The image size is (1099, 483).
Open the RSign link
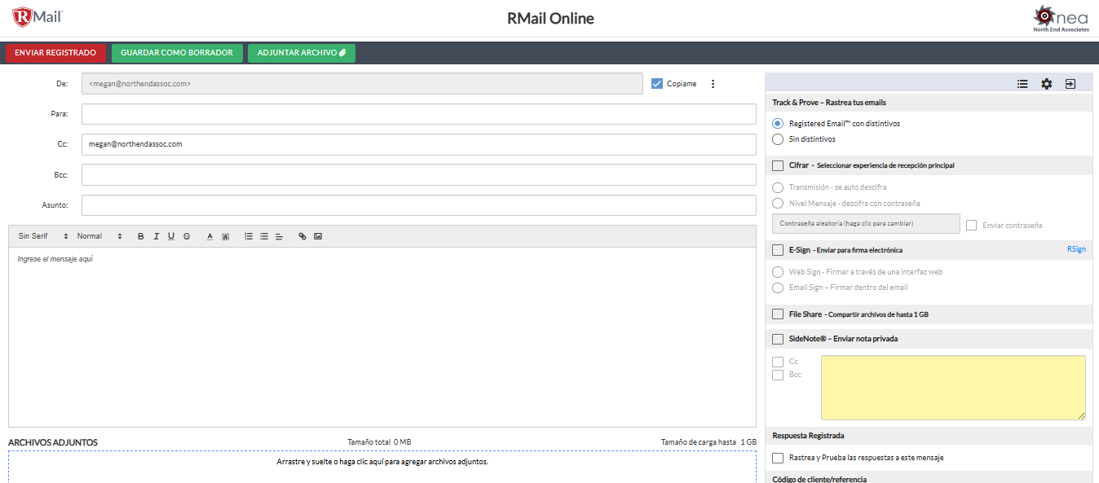(1076, 249)
